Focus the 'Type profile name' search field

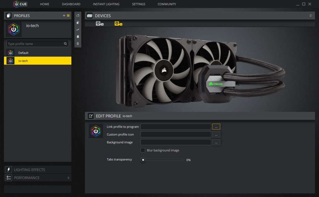[x=38, y=44]
